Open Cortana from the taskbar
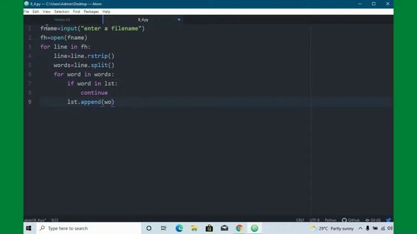 click(149, 228)
